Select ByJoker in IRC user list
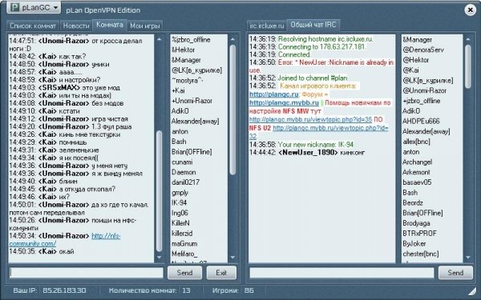Screen dimensions: 481x300 point(414,244)
